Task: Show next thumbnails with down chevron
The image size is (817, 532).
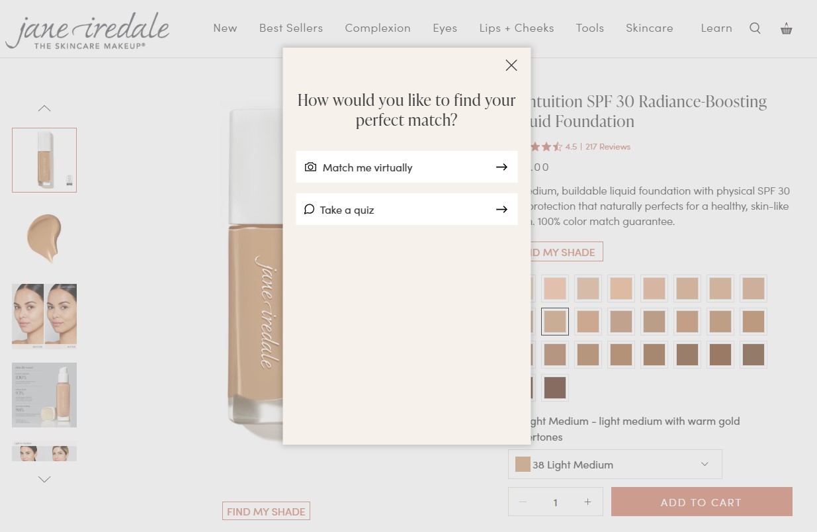Action: (x=44, y=479)
